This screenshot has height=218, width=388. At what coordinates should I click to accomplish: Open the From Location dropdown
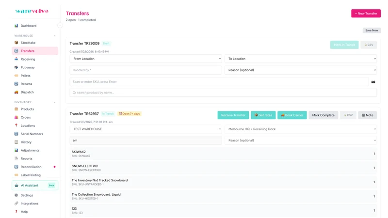point(146,59)
